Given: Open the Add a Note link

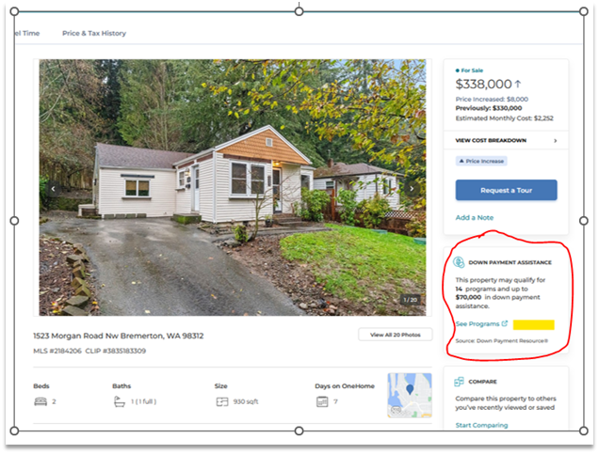Looking at the screenshot, I should pos(475,218).
